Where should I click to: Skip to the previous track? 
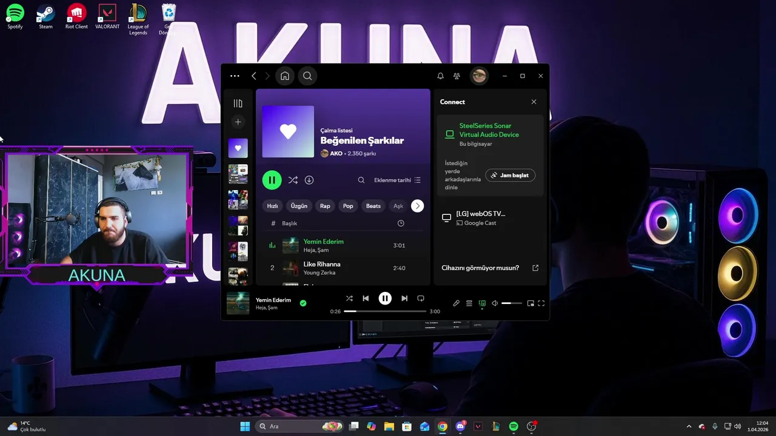click(x=366, y=299)
